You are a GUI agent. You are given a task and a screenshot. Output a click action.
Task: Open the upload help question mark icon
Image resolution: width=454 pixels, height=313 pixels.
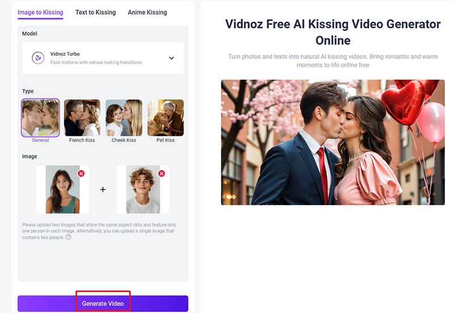pyautogui.click(x=68, y=237)
